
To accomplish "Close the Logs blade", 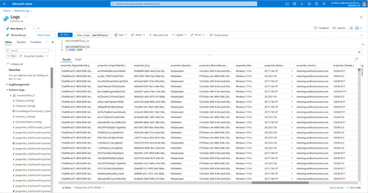I will click(361, 17).
